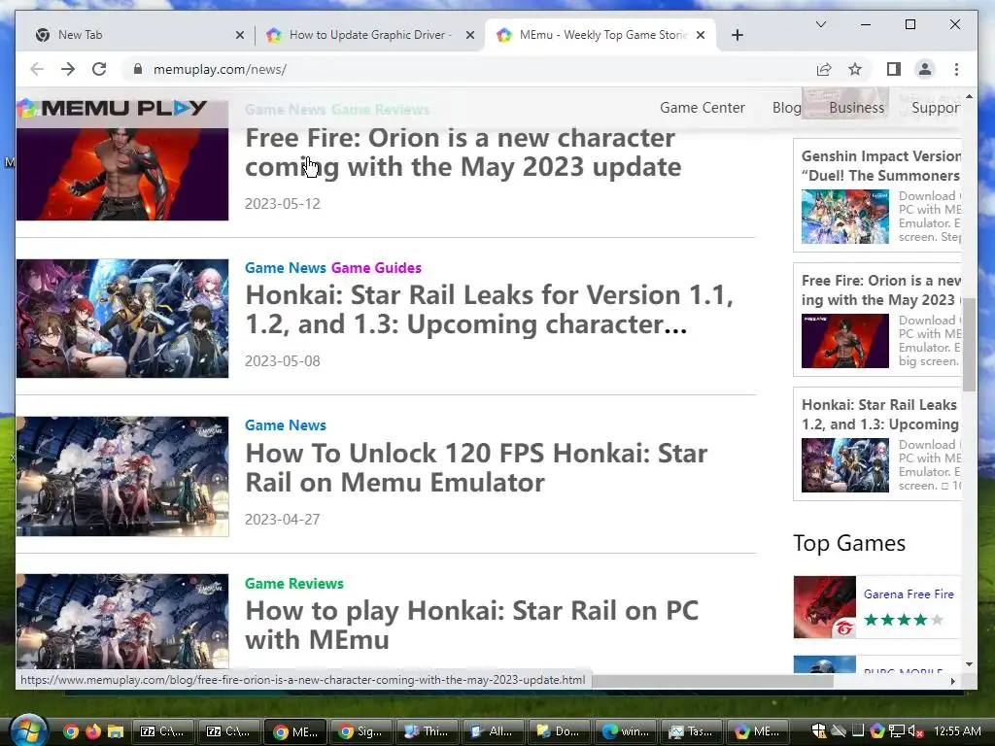995x746 pixels.
Task: Click the browser back arrow
Action: pos(37,69)
